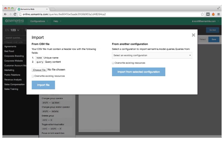Screen dimensions: 224x141
Task: Click the browser forward arrow
Action: pos(10,14)
